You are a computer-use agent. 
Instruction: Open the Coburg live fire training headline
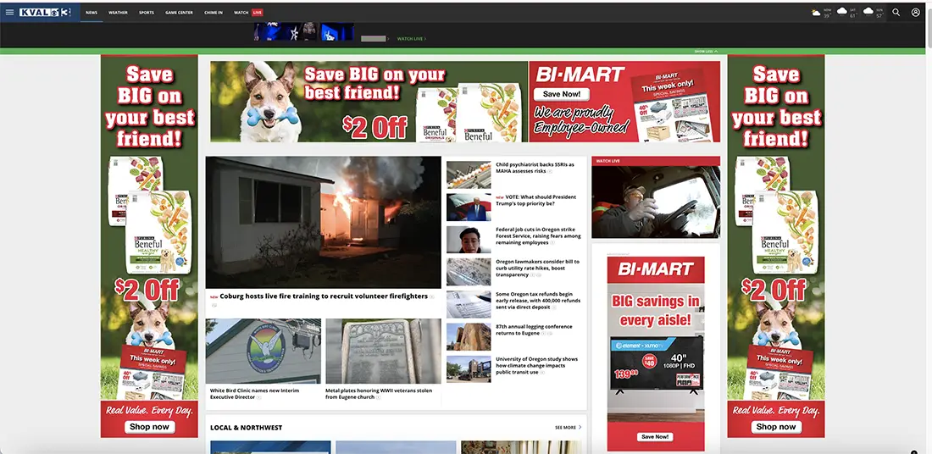(x=324, y=296)
